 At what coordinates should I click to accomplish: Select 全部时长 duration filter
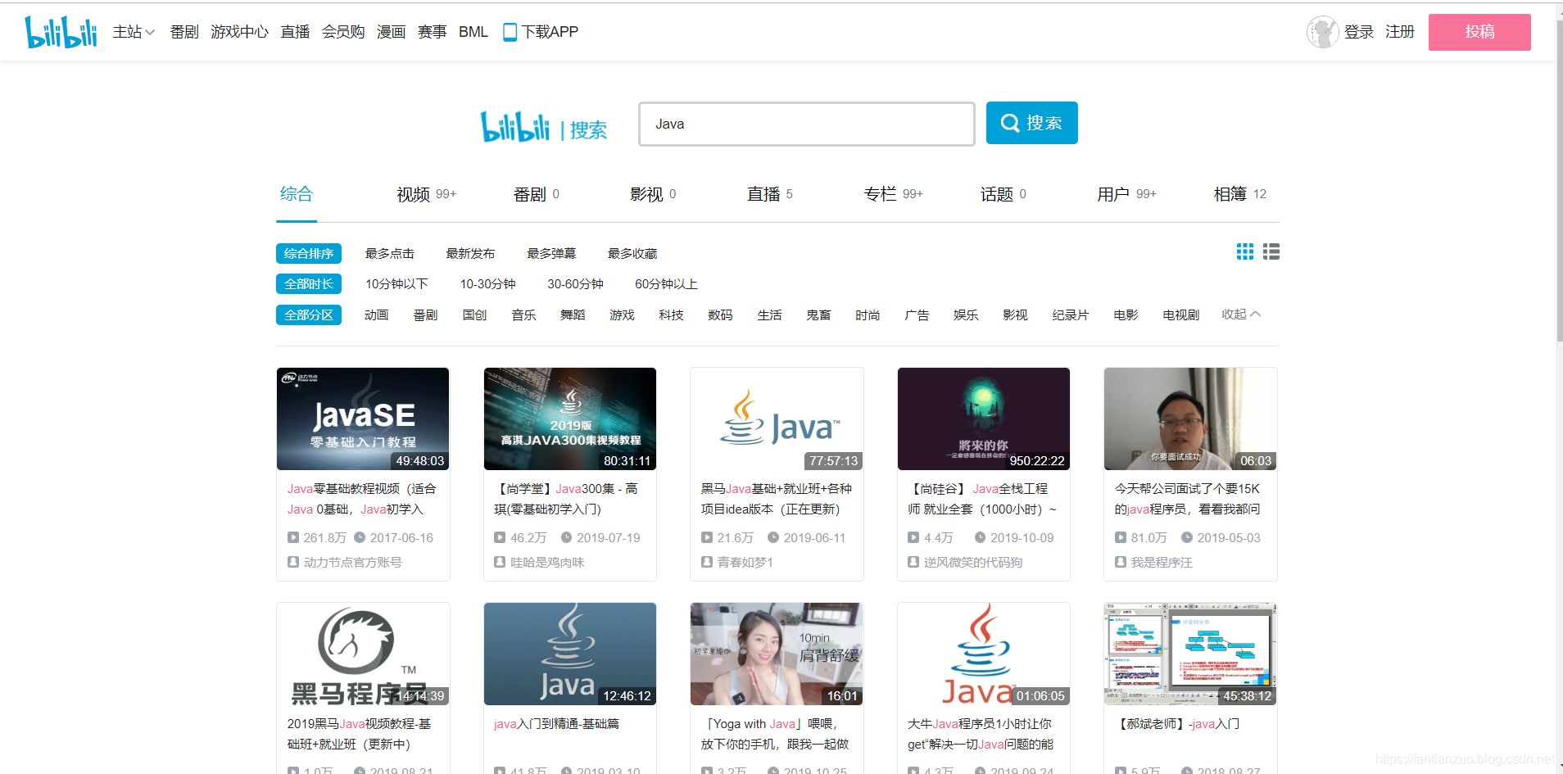tap(309, 284)
